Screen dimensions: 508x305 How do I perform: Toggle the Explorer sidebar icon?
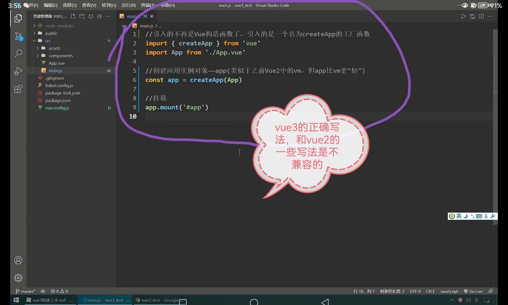(x=18, y=18)
